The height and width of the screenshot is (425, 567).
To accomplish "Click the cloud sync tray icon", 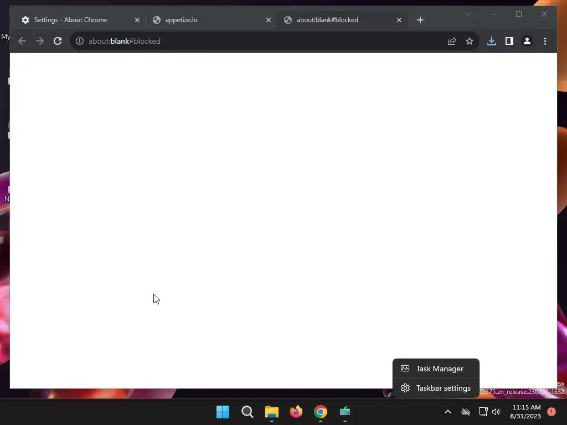I will point(465,412).
